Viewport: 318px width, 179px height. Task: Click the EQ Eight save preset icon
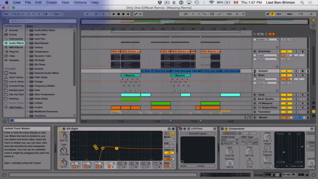173,129
